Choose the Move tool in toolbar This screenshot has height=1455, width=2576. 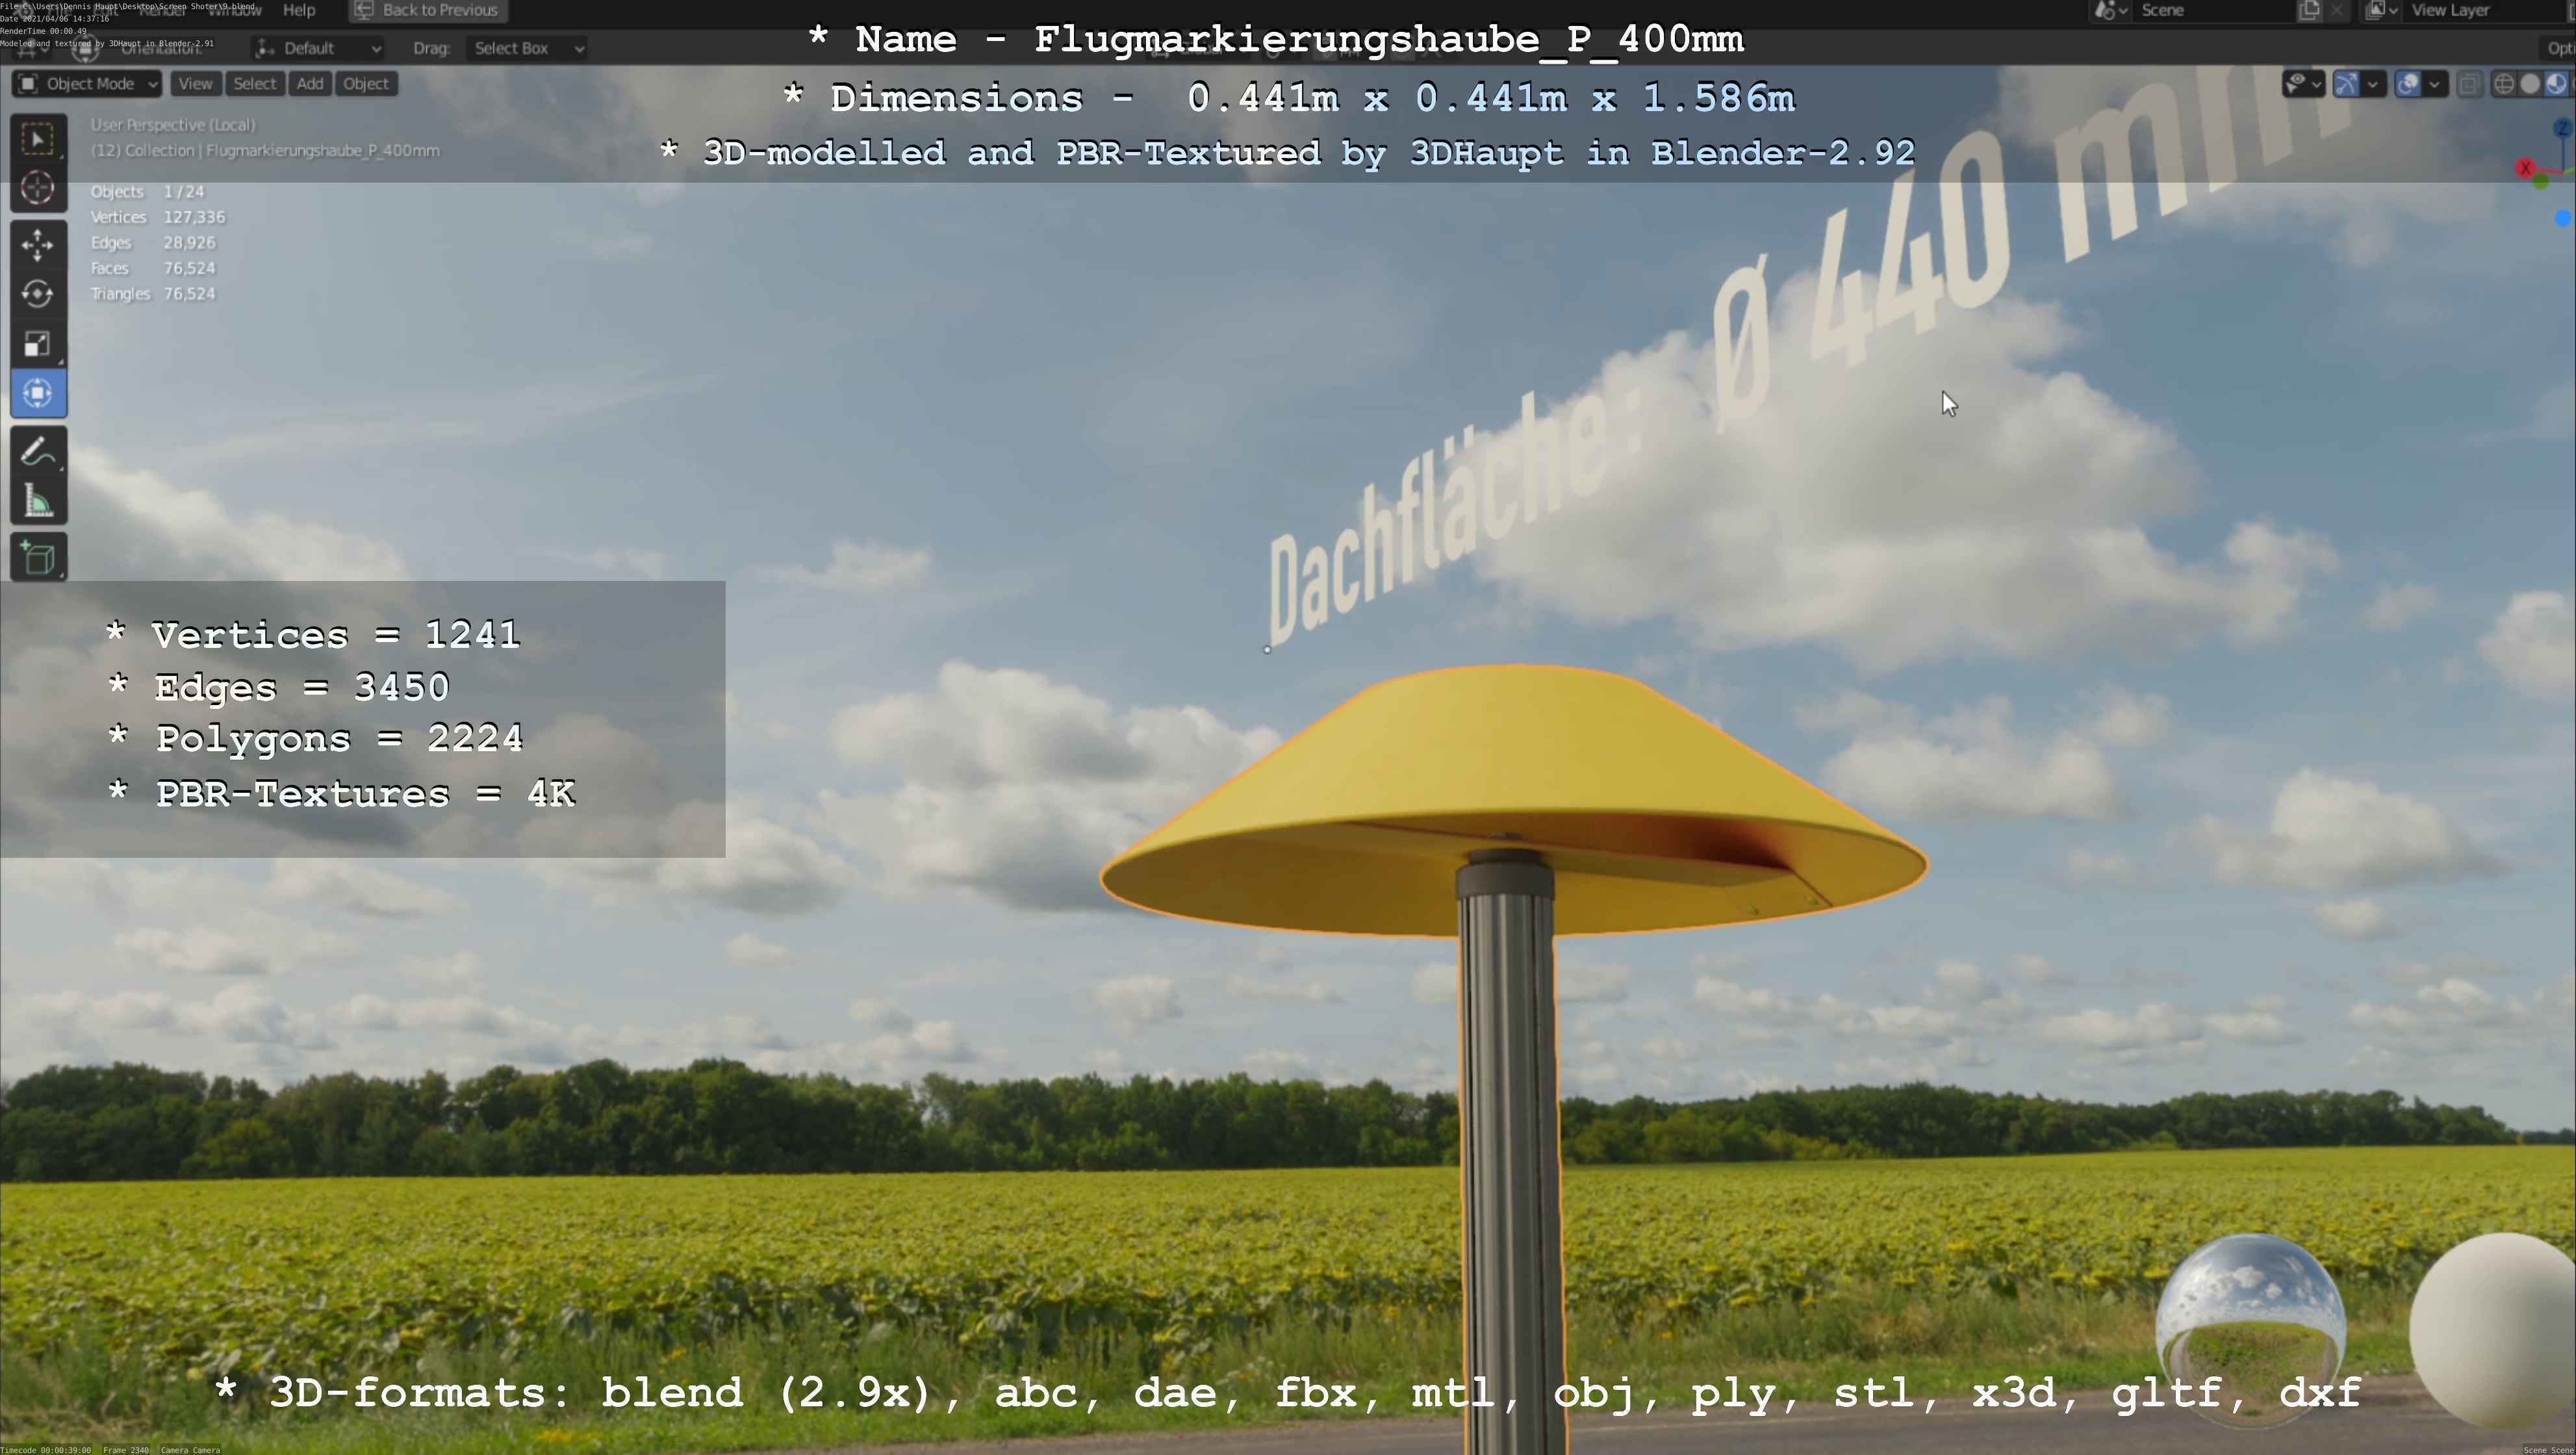pyautogui.click(x=38, y=245)
